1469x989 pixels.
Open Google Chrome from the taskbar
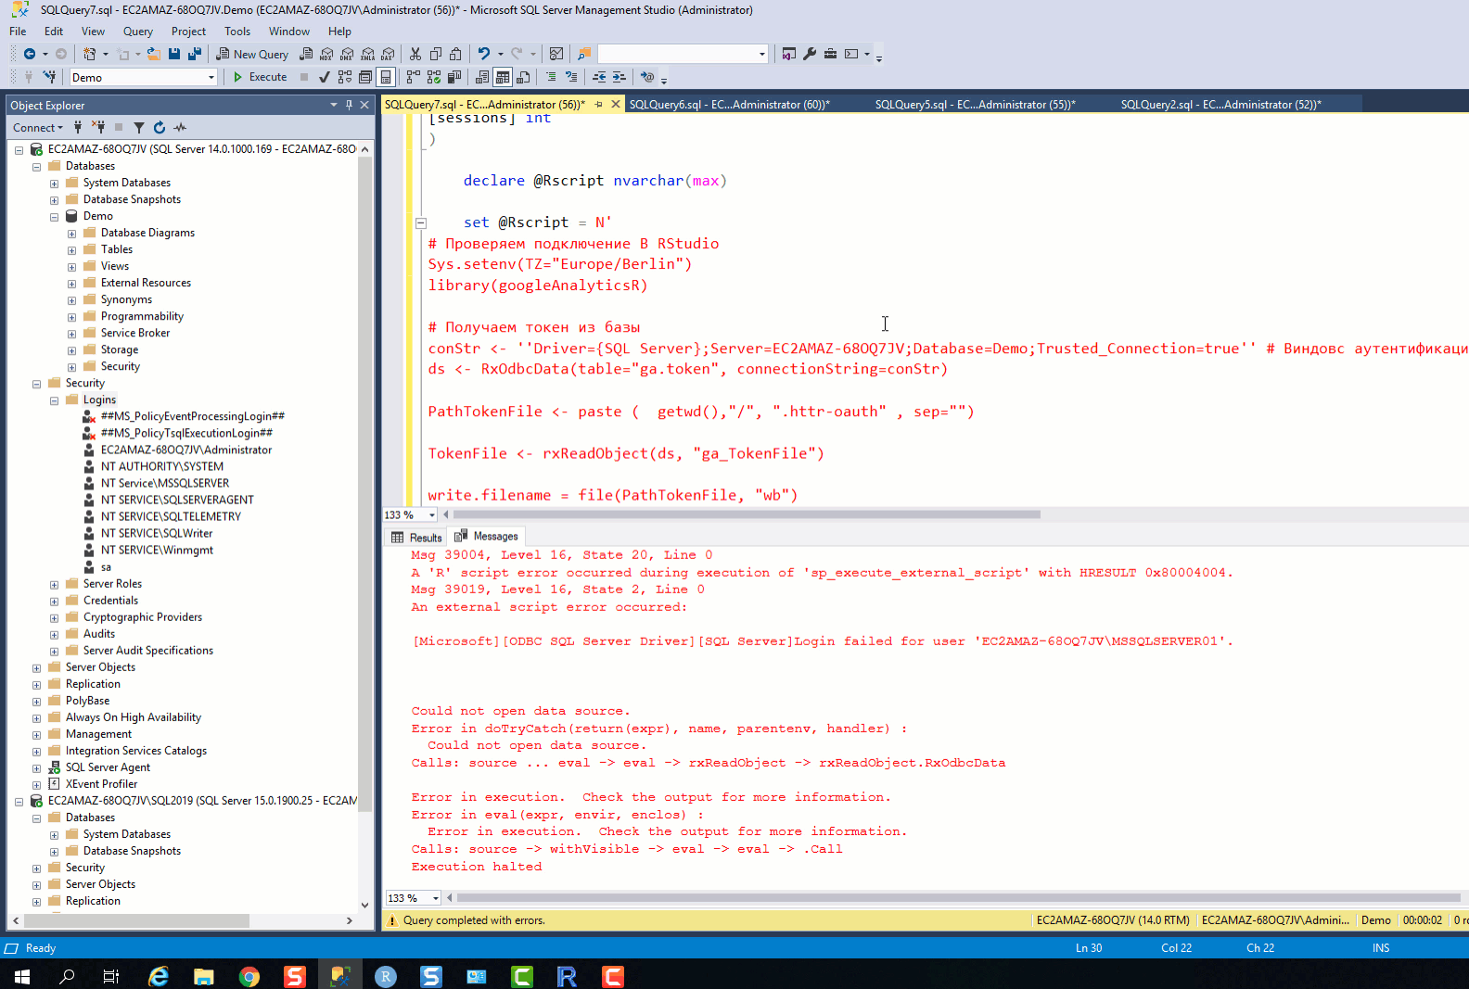tap(249, 976)
